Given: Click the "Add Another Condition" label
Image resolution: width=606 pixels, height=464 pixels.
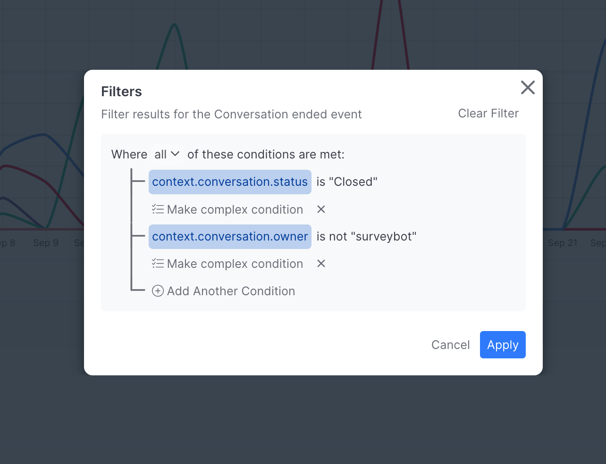Looking at the screenshot, I should 231,291.
